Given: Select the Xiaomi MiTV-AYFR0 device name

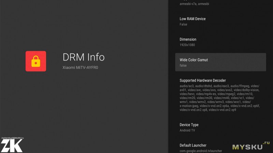Looking at the screenshot, I should (x=80, y=67).
